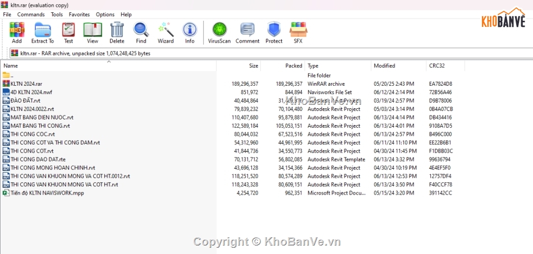Open the Find tool
The width and height of the screenshot is (533, 254).
(141, 30)
